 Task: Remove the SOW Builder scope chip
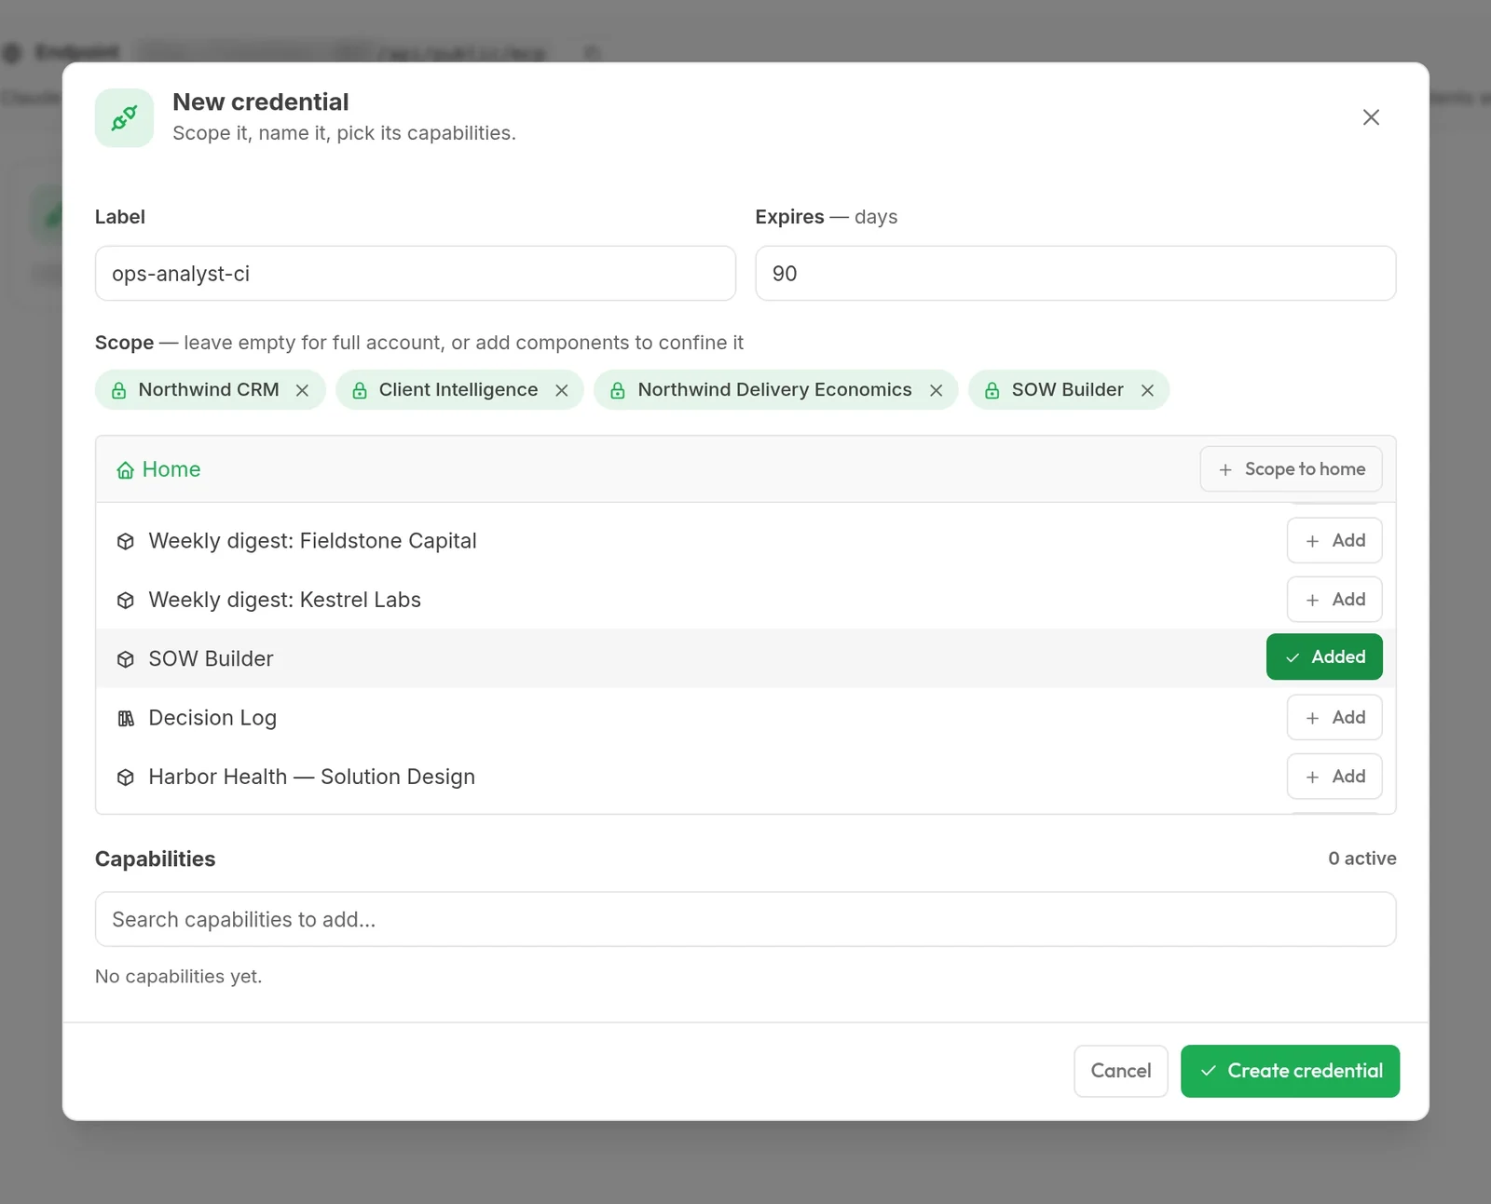pyautogui.click(x=1148, y=390)
